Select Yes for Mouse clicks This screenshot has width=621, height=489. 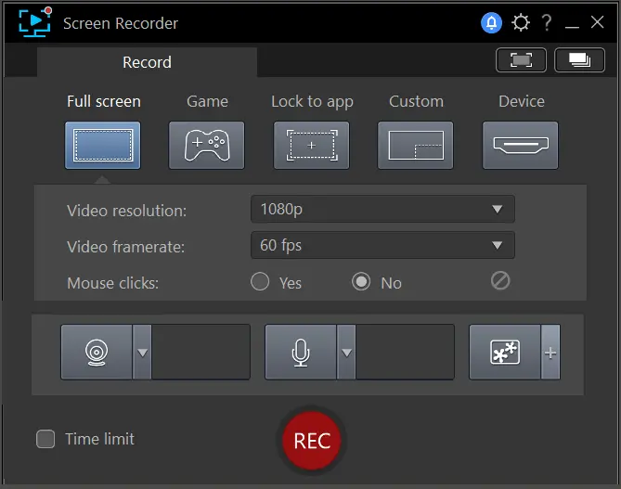(x=260, y=281)
